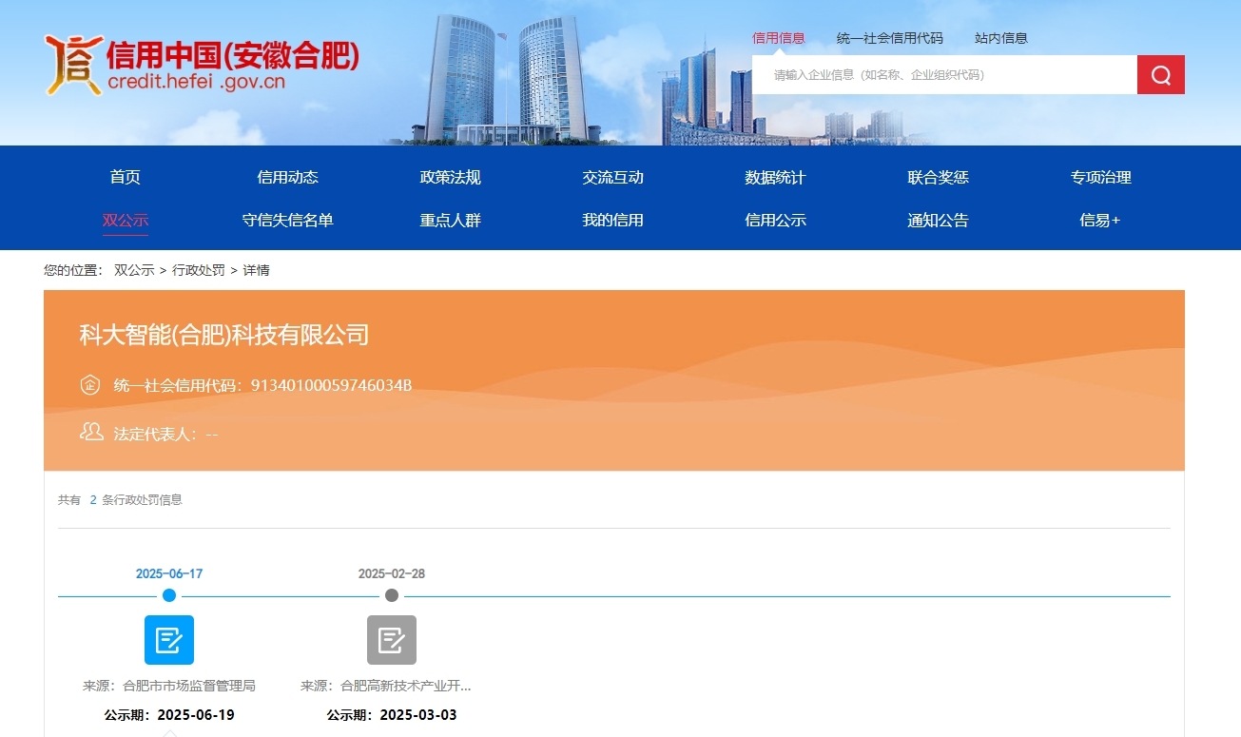Switch to 站内信息 search tab
1241x737 pixels.
click(1001, 38)
